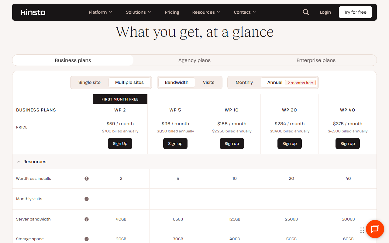389x243 pixels.
Task: Click the 500GB bandwidth cell
Action: (348, 219)
